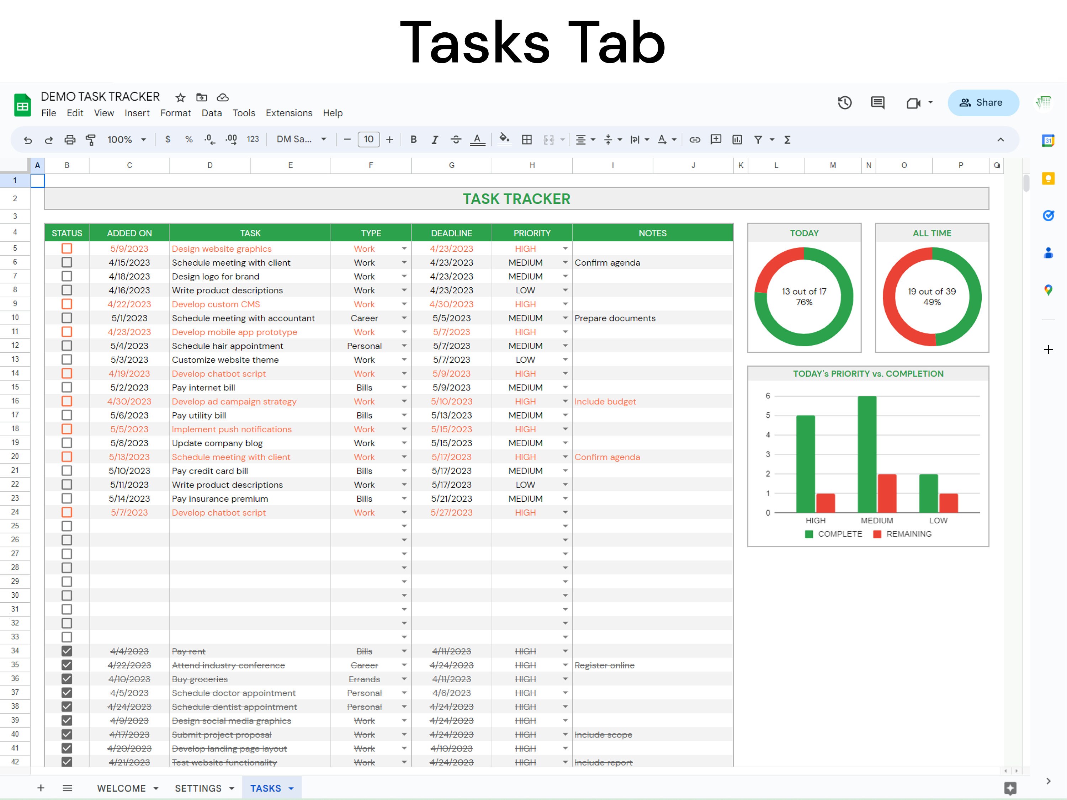This screenshot has width=1067, height=800.
Task: Click the Share button
Action: 983,102
